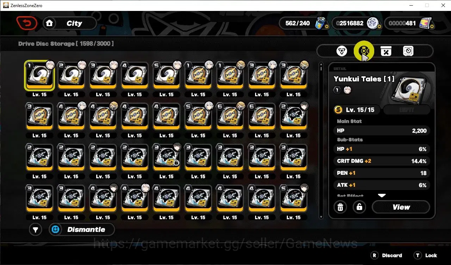The width and height of the screenshot is (451, 265).
Task: Click the R Discard hotkey hint
Action: pos(387,255)
